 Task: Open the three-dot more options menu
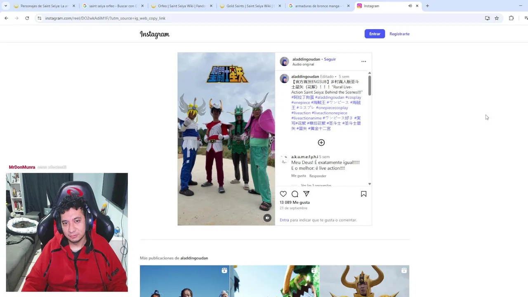(x=363, y=61)
